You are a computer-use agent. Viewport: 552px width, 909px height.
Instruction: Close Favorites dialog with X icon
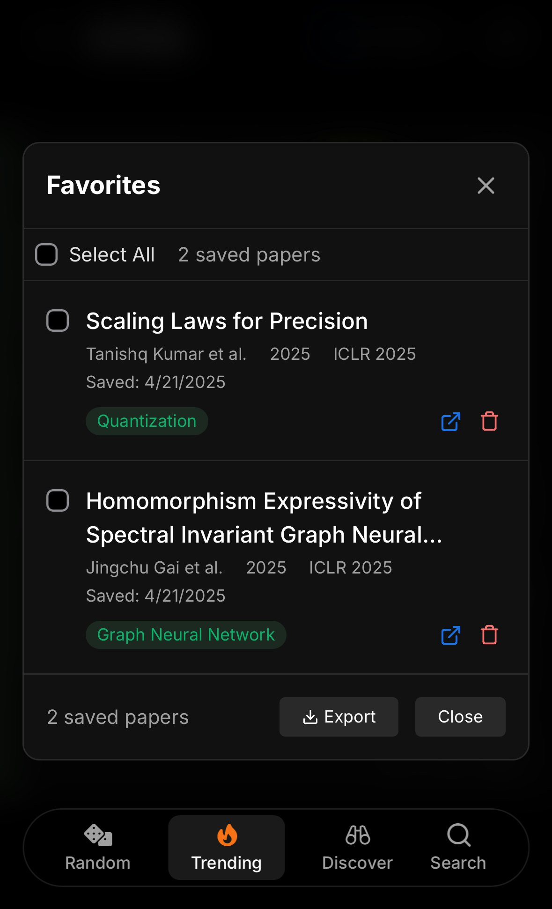click(486, 186)
